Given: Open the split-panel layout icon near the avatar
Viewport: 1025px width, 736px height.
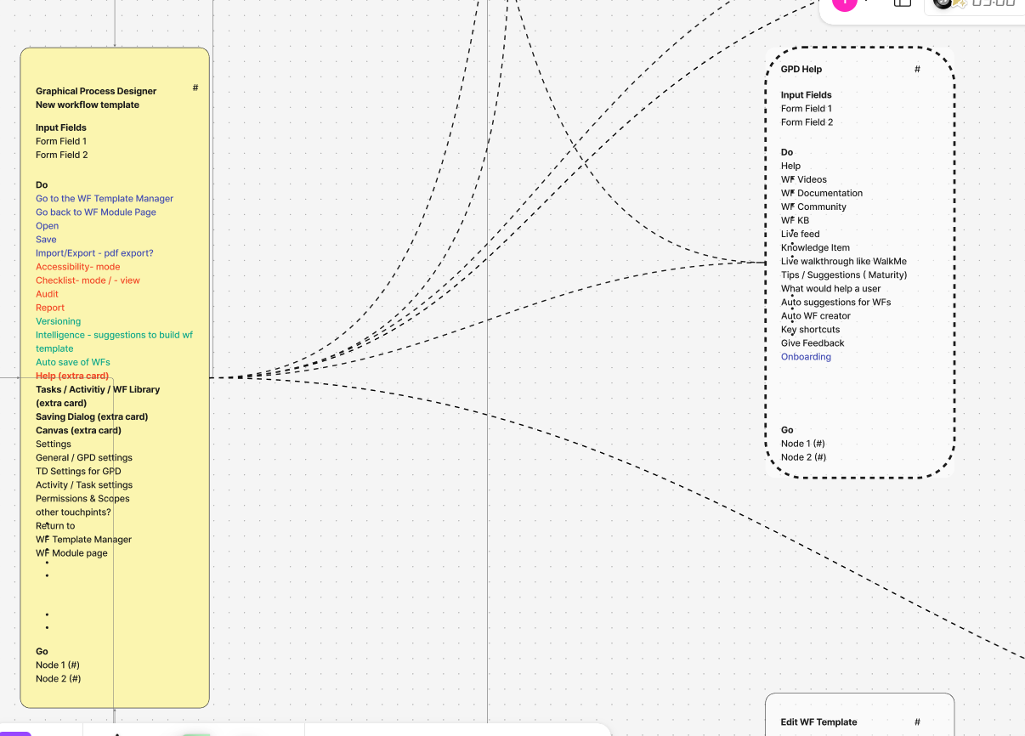Looking at the screenshot, I should 902,4.
